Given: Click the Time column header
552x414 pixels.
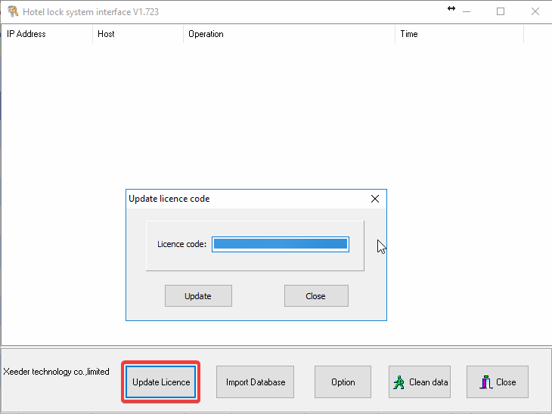Looking at the screenshot, I should [x=460, y=34].
